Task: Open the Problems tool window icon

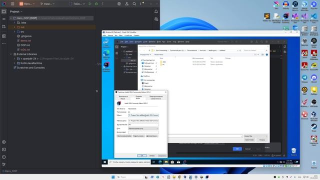Action: (x=4, y=157)
